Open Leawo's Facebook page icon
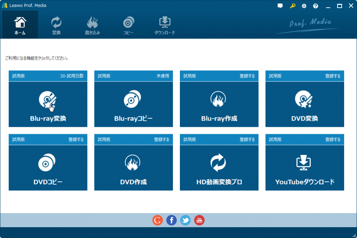 coord(171,220)
